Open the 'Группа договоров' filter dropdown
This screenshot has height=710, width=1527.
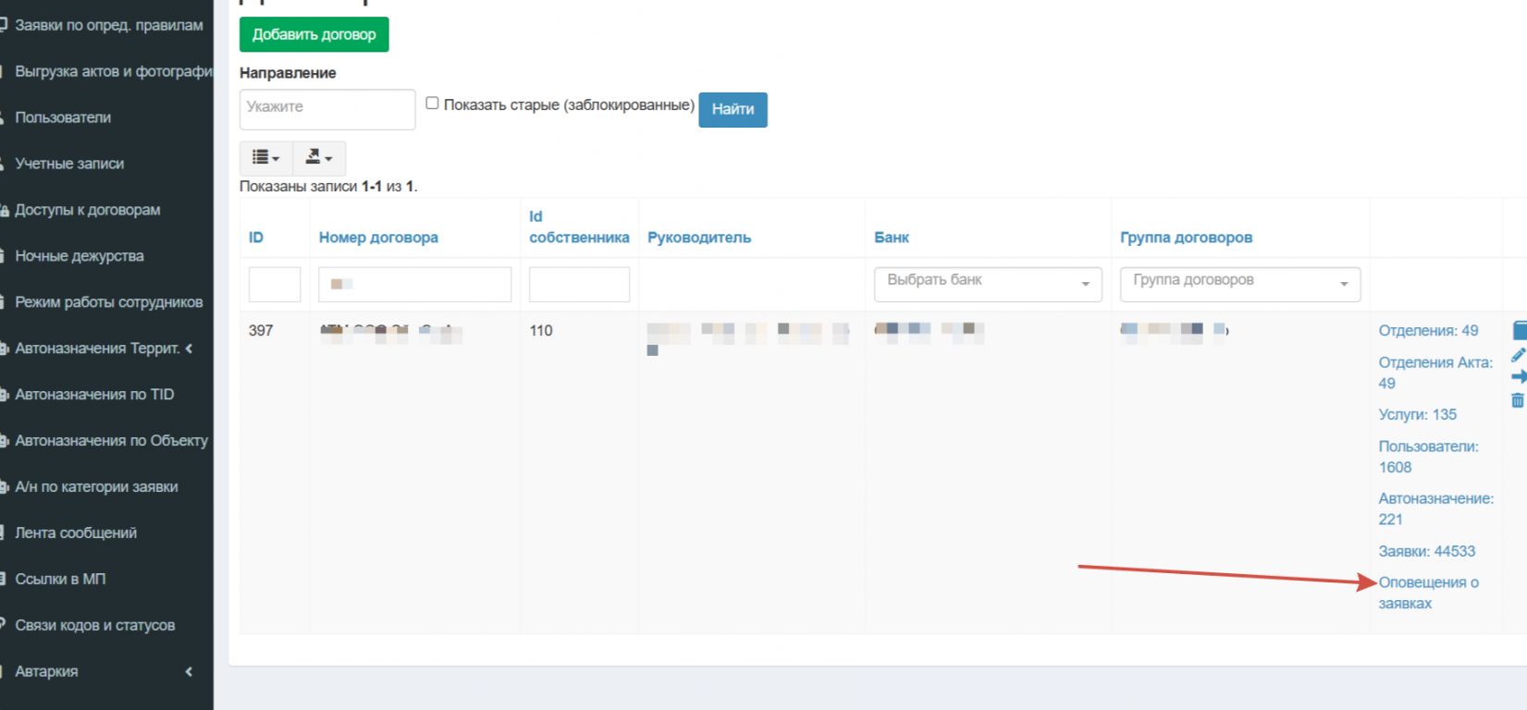tap(1239, 284)
